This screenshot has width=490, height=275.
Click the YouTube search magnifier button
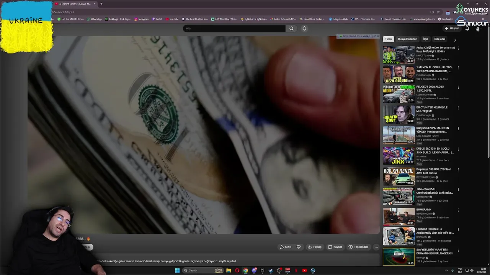tap(291, 28)
